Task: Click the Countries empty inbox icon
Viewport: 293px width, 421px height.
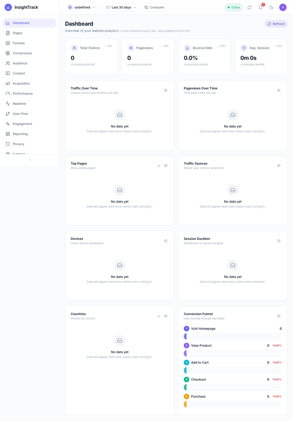Action: (x=120, y=340)
